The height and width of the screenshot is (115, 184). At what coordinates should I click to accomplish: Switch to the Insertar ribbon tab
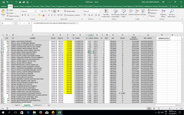[16, 6]
